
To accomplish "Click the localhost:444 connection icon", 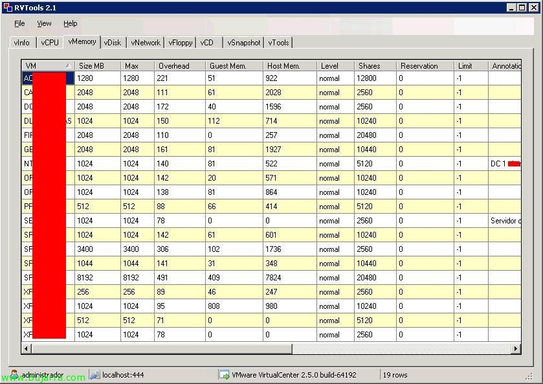I will click(95, 375).
